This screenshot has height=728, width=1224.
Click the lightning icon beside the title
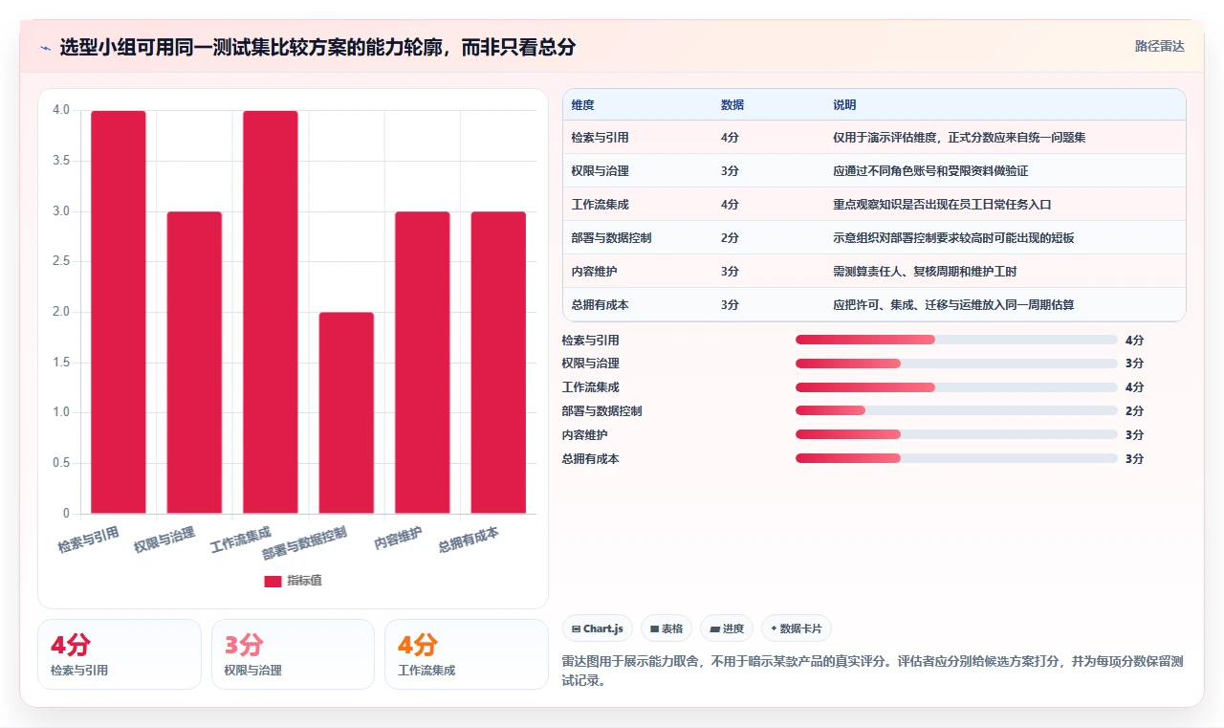(x=45, y=48)
